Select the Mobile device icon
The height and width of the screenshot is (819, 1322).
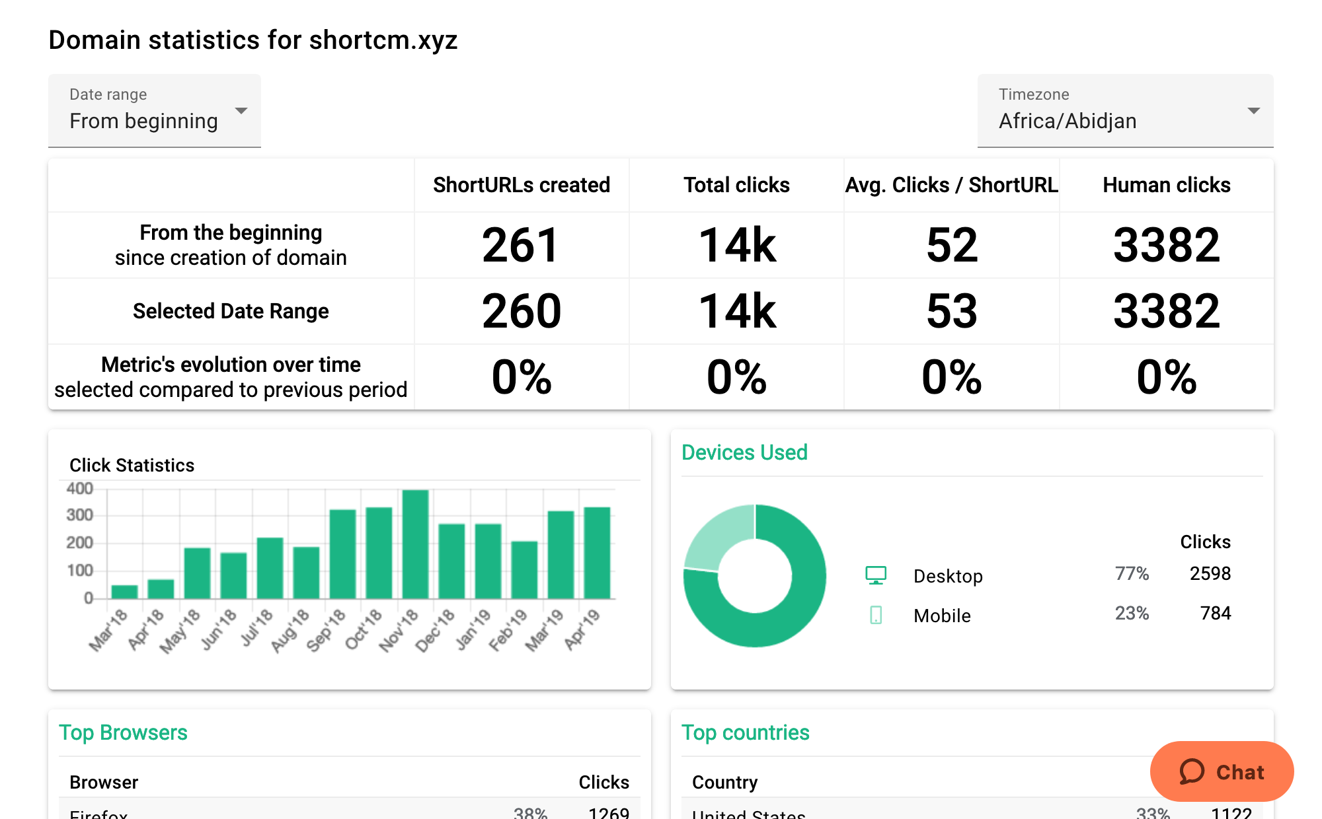[x=876, y=615]
